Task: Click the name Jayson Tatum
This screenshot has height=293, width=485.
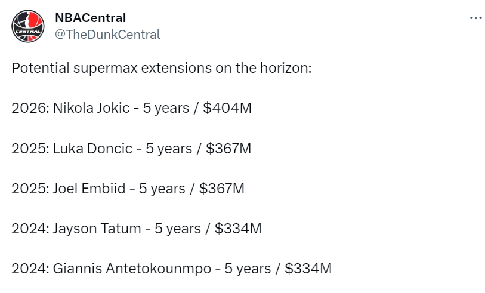Action: [95, 229]
